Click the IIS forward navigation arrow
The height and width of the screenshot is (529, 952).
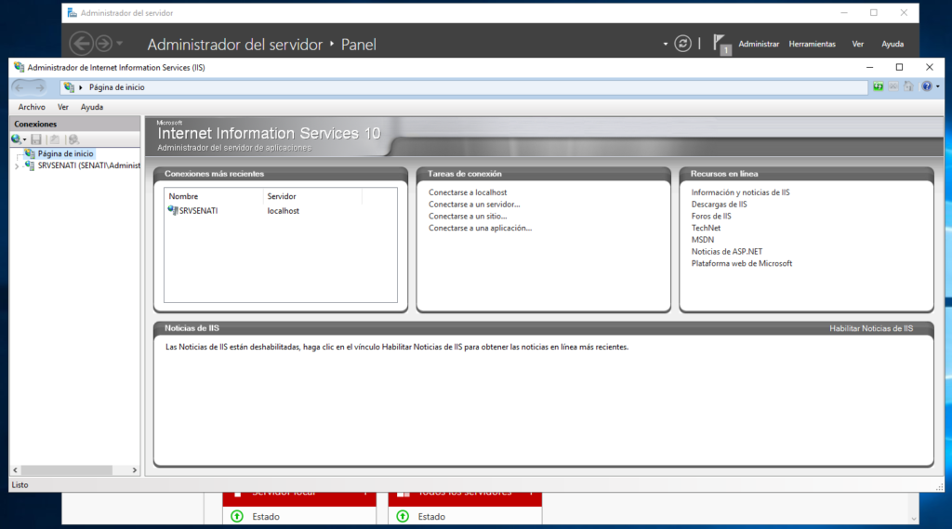(39, 87)
